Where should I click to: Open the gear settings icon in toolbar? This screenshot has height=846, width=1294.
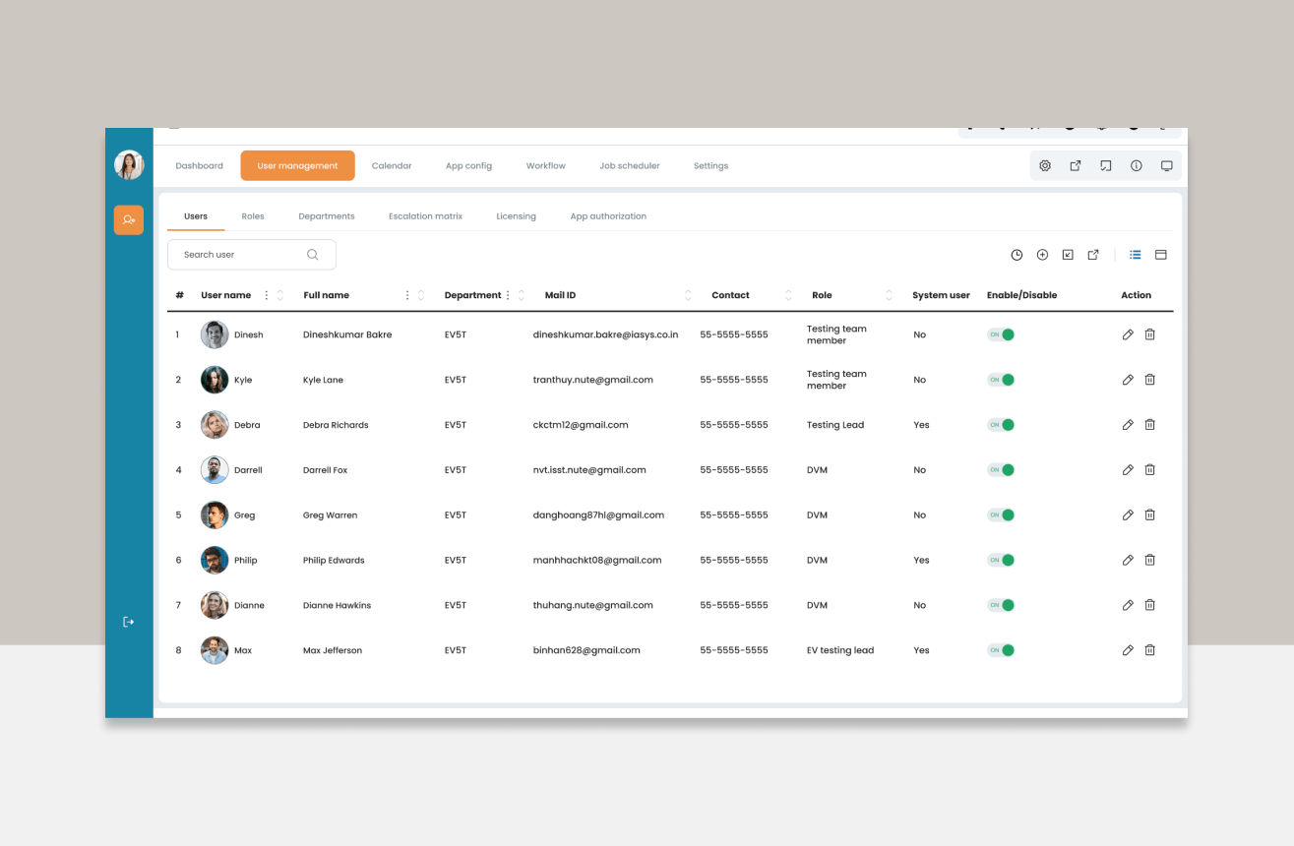1045,166
